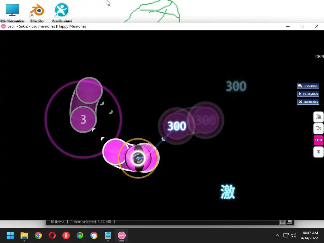This screenshot has height=243, width=324.
Task: Click the key counter showing 9
Action: click(318, 152)
